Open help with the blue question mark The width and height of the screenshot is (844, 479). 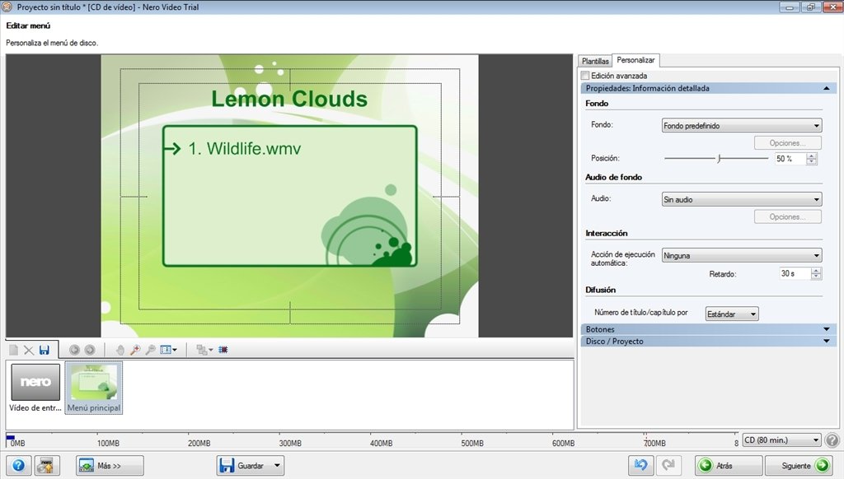(18, 466)
